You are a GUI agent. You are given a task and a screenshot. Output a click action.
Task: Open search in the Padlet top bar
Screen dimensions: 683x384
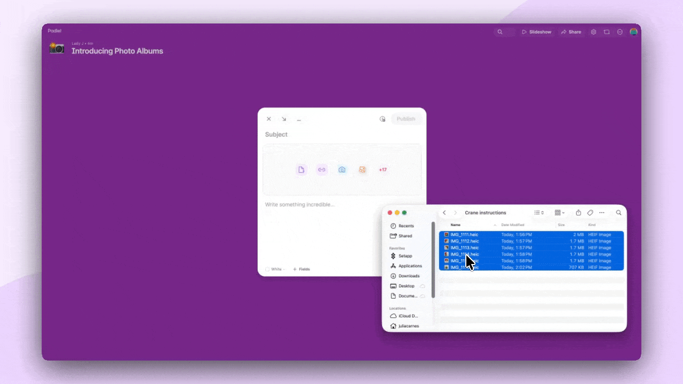click(x=500, y=32)
